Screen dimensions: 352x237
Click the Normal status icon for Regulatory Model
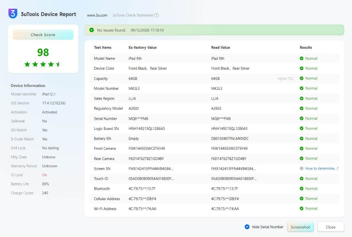pos(302,108)
